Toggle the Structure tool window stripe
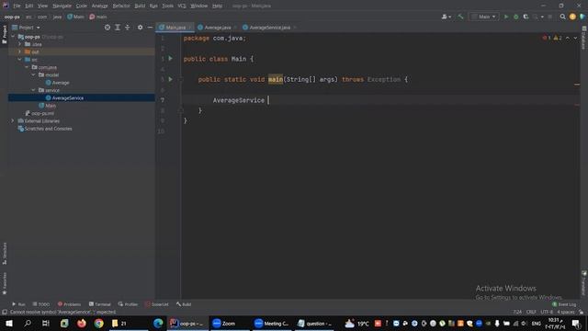Image resolution: width=588 pixels, height=331 pixels. [x=4, y=254]
